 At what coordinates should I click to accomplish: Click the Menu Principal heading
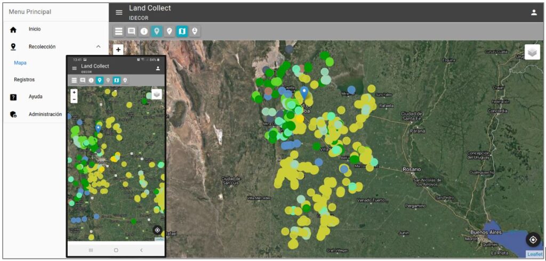[30, 12]
